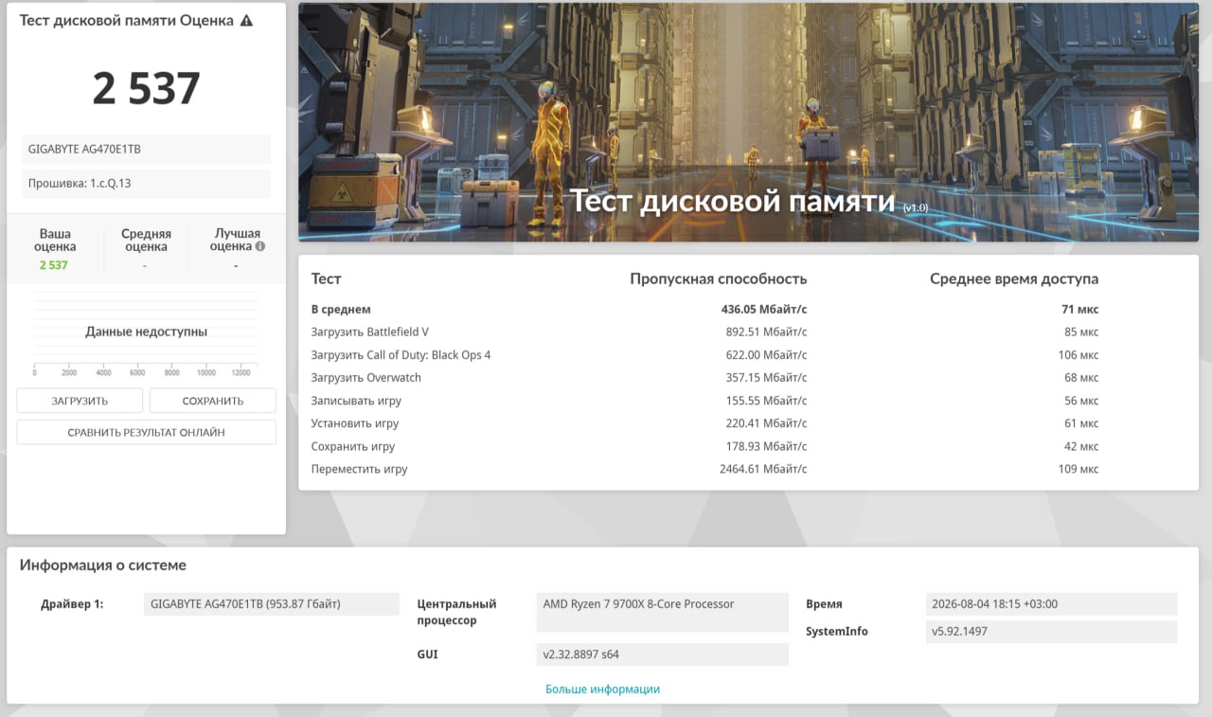Select the Установить игру row
The height and width of the screenshot is (717, 1212).
click(x=704, y=423)
